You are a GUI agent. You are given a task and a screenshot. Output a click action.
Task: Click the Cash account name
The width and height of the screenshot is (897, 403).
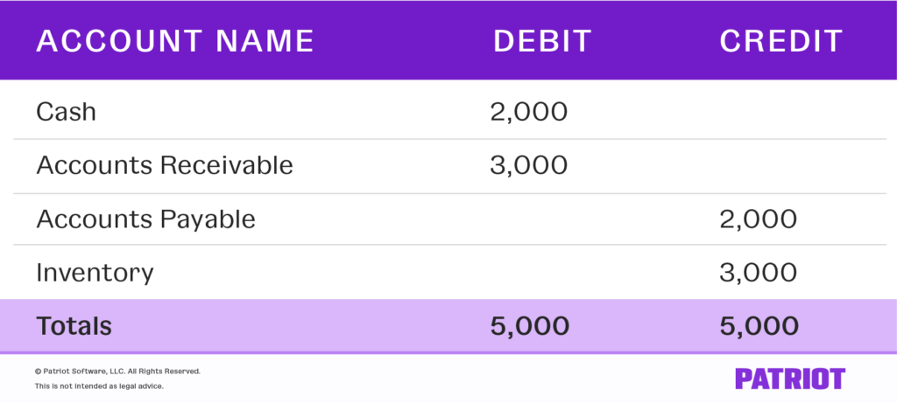66,111
